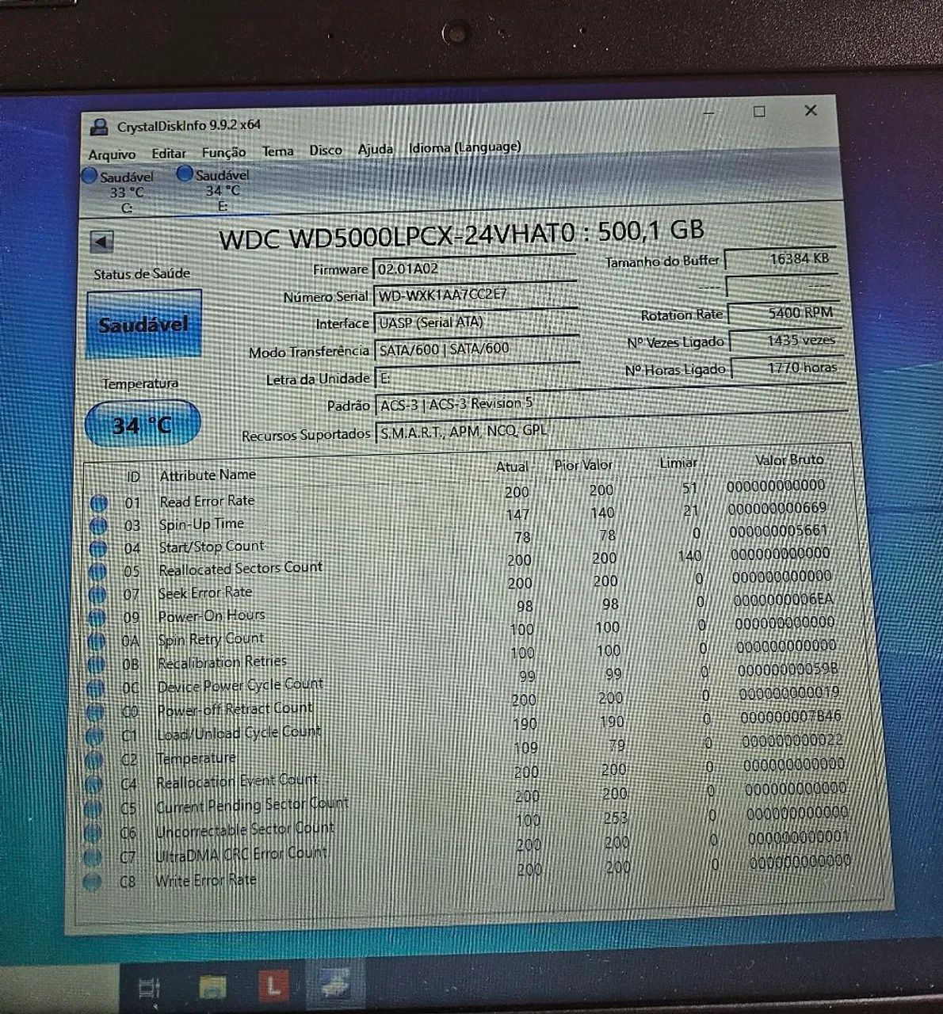Image resolution: width=943 pixels, height=1014 pixels.
Task: Open the Editar menu
Action: click(x=169, y=153)
